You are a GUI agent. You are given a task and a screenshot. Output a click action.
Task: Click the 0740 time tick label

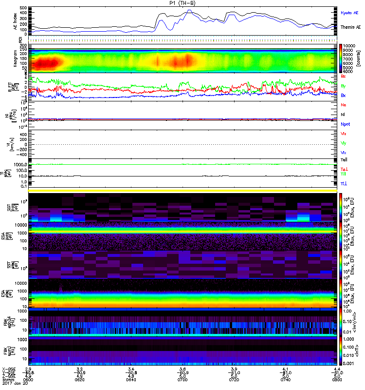(285, 380)
